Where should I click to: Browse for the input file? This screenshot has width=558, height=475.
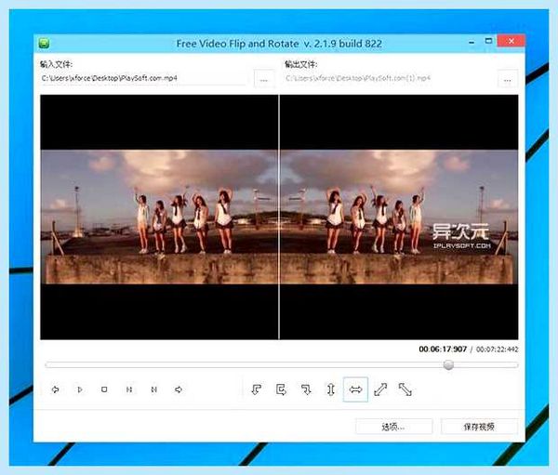264,79
